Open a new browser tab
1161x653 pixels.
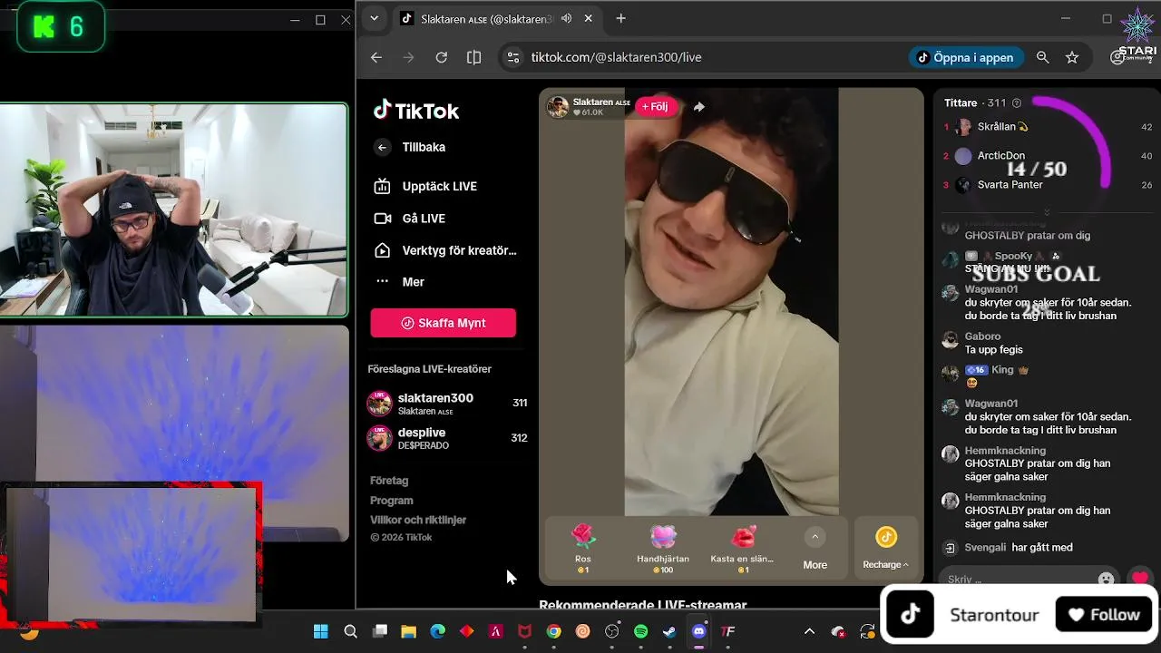(x=620, y=18)
